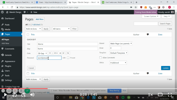Filter by Published link
177x100 pixels.
(x=36, y=25)
